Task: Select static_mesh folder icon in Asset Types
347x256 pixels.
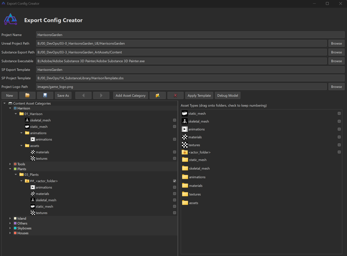Action: pos(185,160)
